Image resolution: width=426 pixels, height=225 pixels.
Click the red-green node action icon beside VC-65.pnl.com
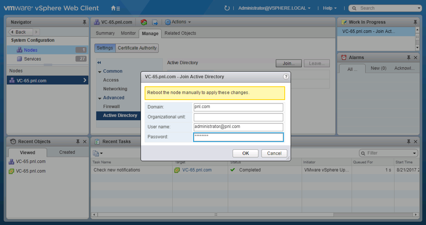[x=144, y=22]
